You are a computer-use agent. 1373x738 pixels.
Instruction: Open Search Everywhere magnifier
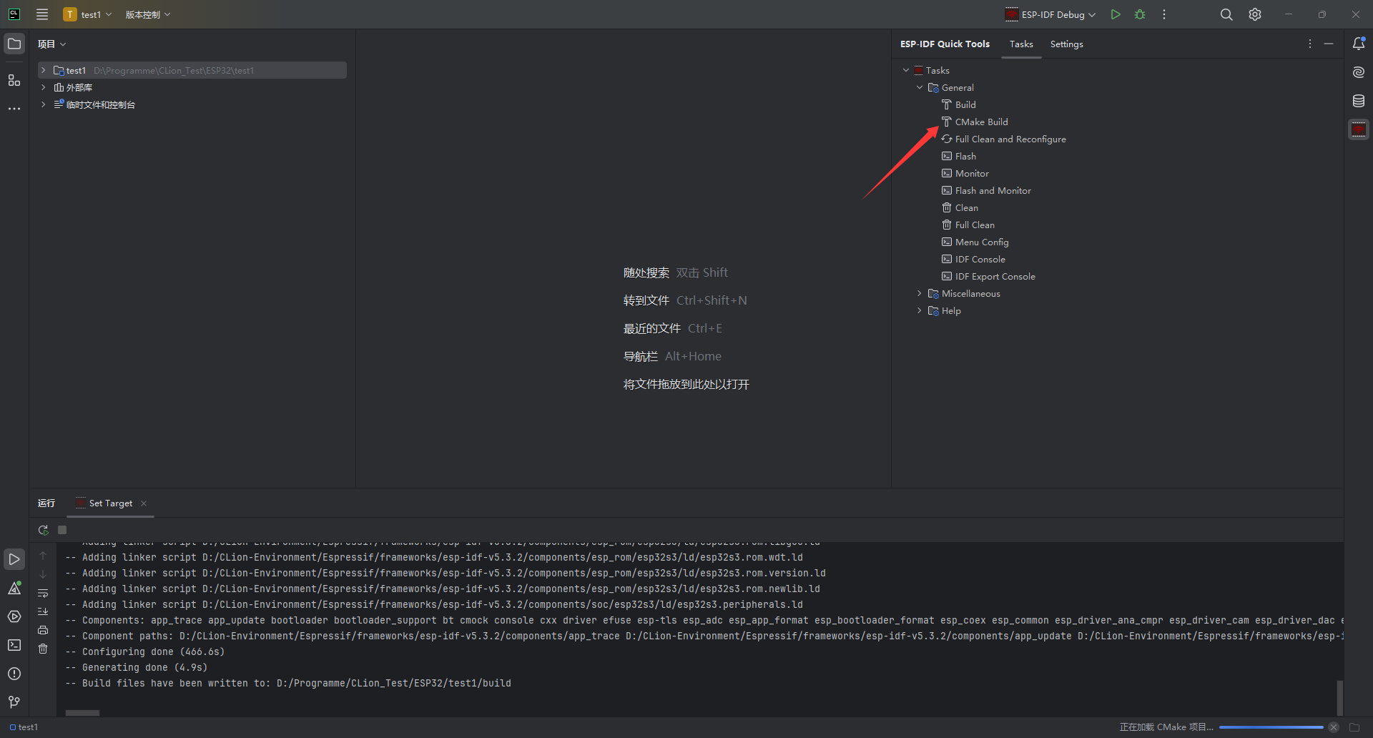1226,14
